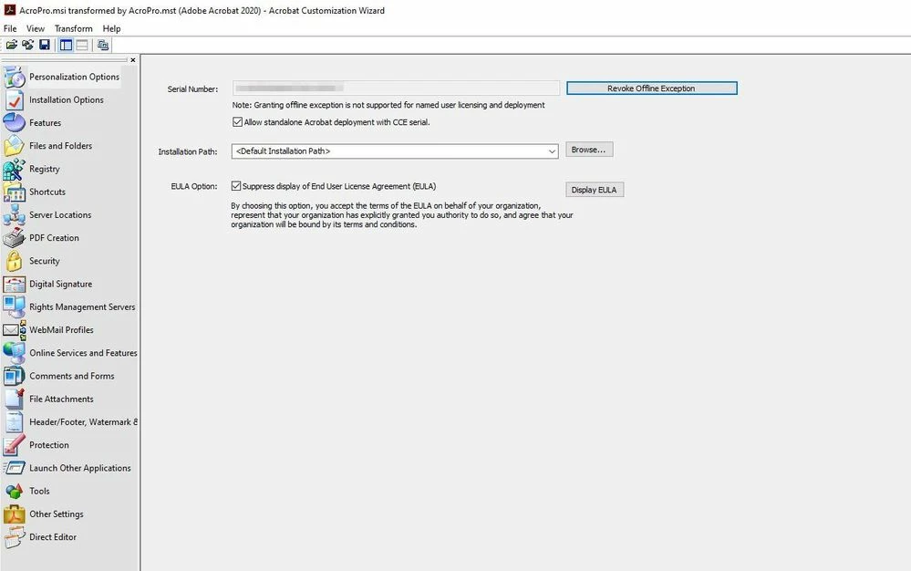
Task: Select the Header/Footer, Watermark icon
Action: [14, 421]
